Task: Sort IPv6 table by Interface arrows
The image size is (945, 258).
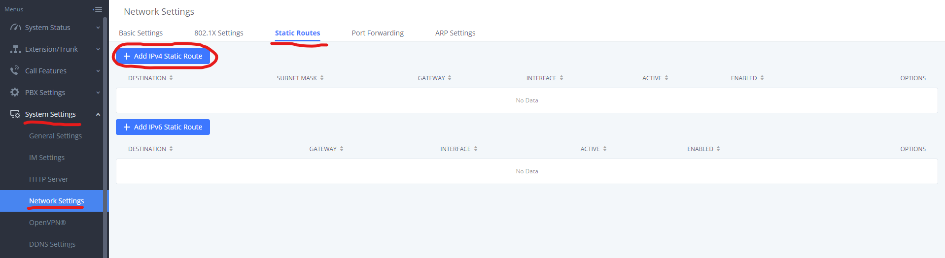Action: (476, 149)
